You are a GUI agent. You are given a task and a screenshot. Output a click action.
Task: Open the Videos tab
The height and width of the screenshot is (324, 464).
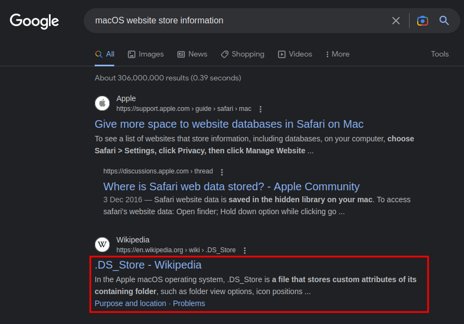tap(295, 54)
